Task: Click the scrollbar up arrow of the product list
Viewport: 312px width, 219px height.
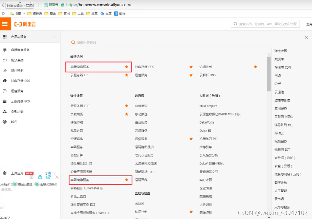Action: (269, 55)
